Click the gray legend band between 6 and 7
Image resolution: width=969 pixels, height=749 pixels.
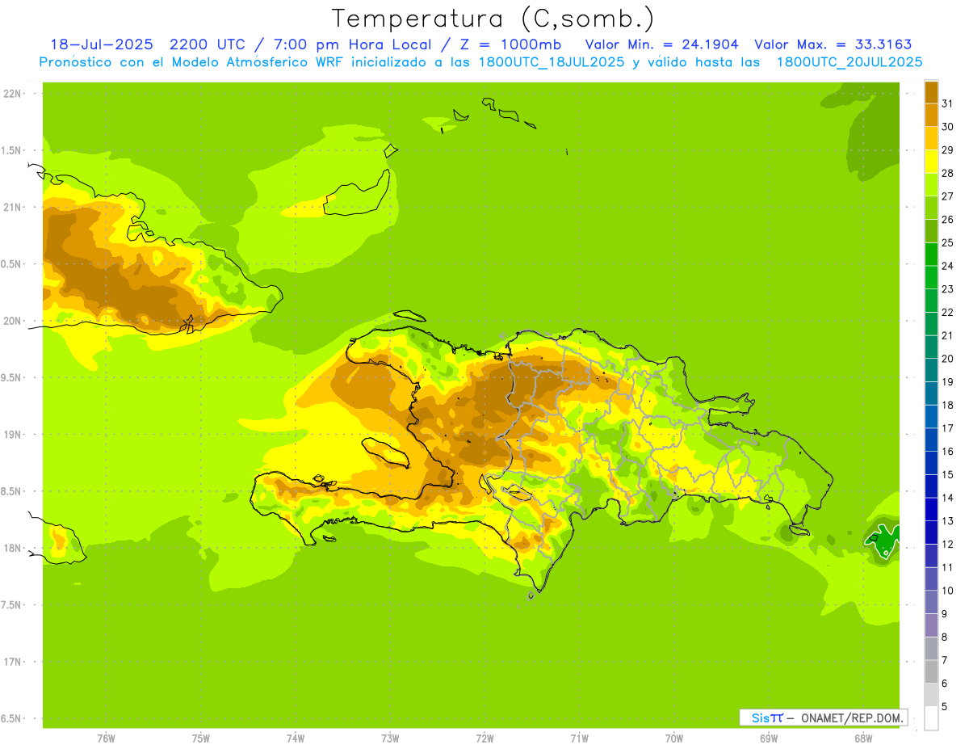tap(931, 671)
